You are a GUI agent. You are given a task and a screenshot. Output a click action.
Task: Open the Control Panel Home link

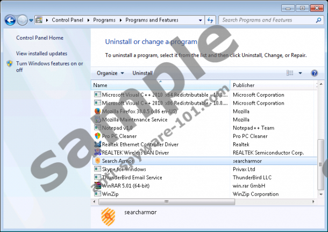[x=40, y=38]
